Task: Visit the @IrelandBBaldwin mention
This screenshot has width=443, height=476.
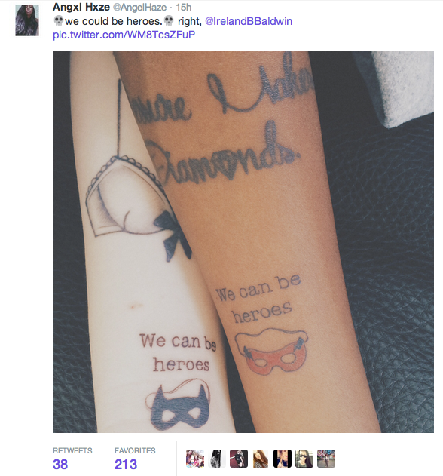Action: 249,21
